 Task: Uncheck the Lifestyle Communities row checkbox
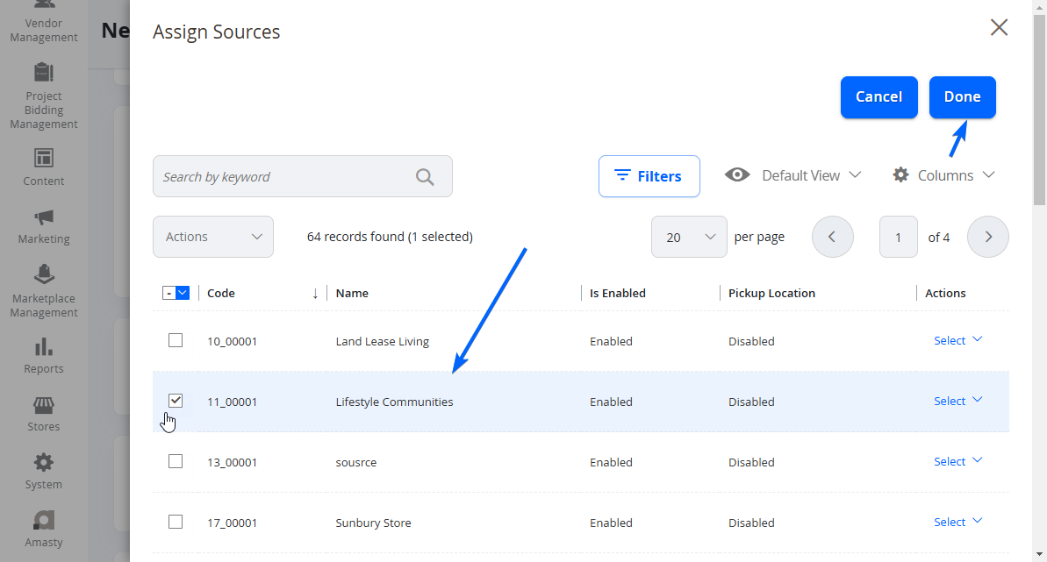click(176, 401)
